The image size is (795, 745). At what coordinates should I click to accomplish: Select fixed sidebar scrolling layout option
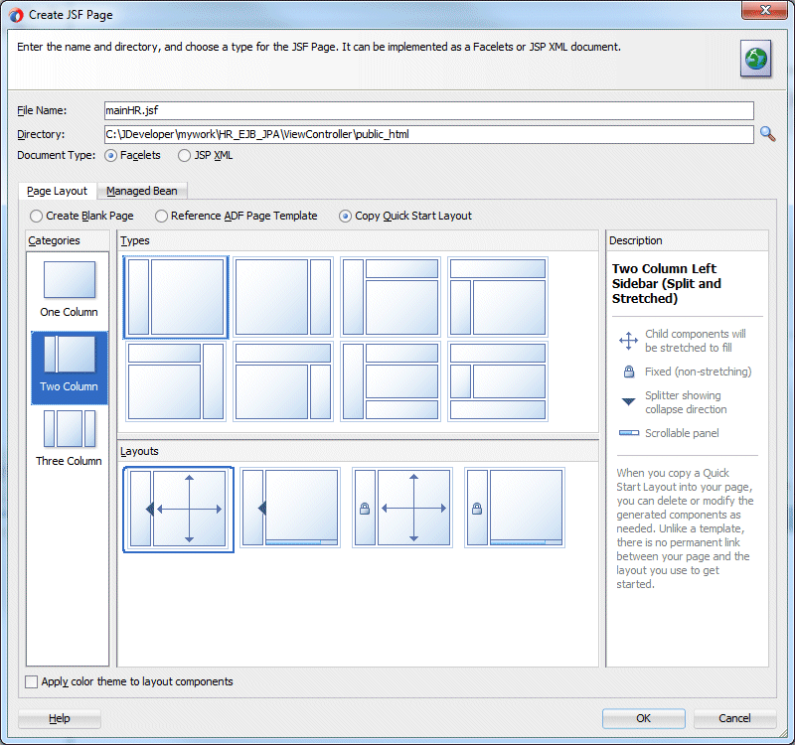(x=515, y=508)
